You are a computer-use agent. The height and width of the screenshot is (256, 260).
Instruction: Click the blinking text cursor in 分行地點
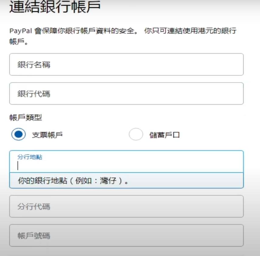point(18,166)
